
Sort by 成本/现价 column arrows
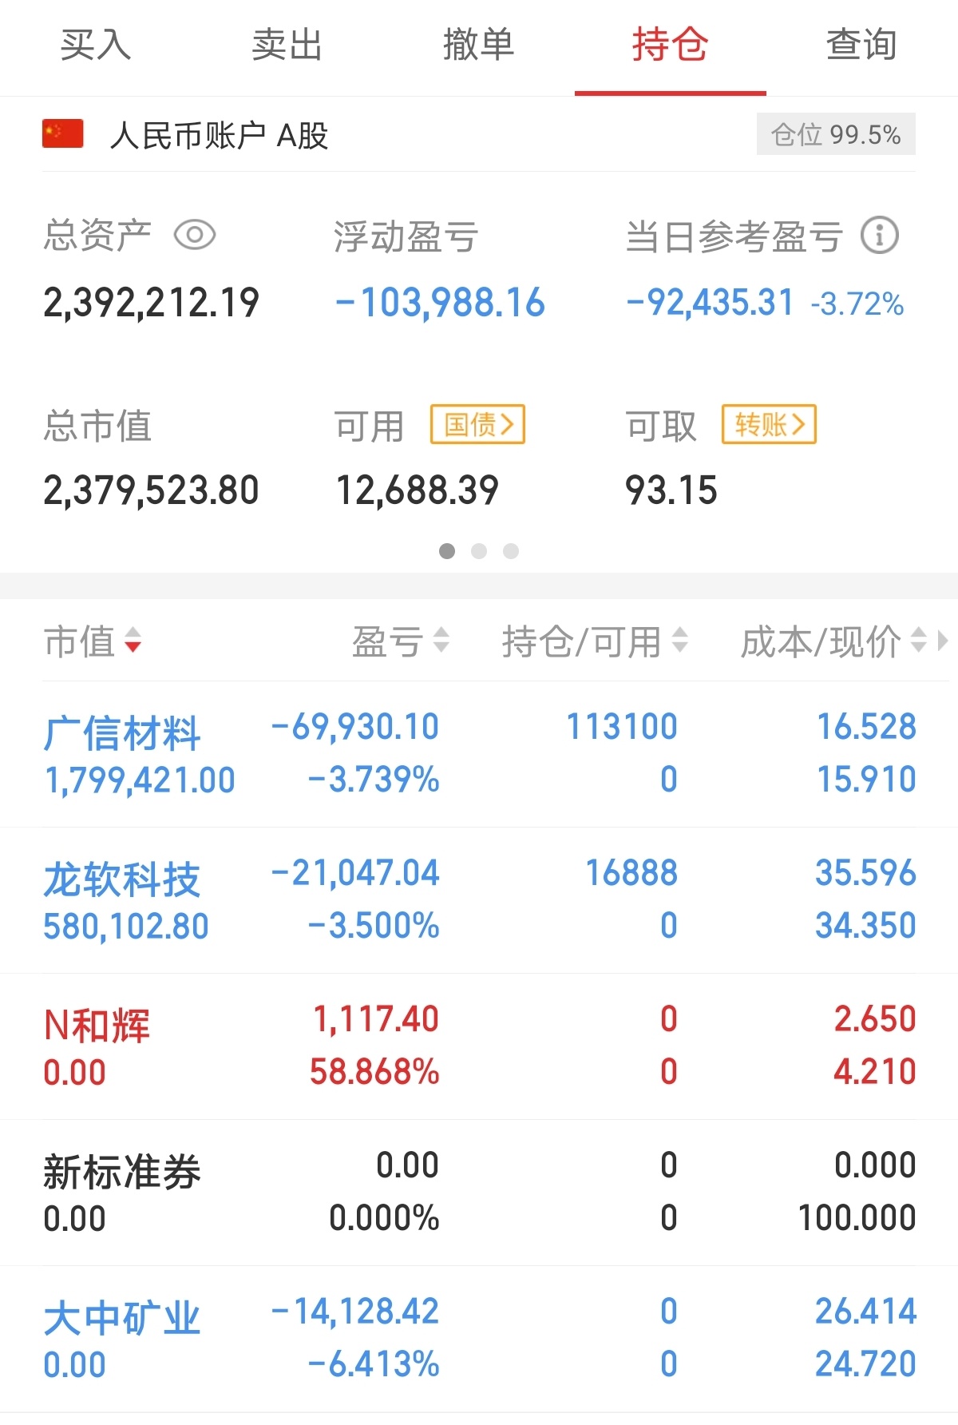click(919, 641)
